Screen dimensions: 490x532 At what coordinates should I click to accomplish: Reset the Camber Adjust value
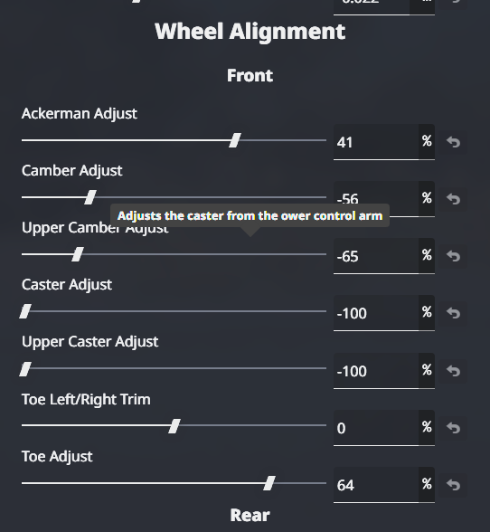pyautogui.click(x=453, y=199)
